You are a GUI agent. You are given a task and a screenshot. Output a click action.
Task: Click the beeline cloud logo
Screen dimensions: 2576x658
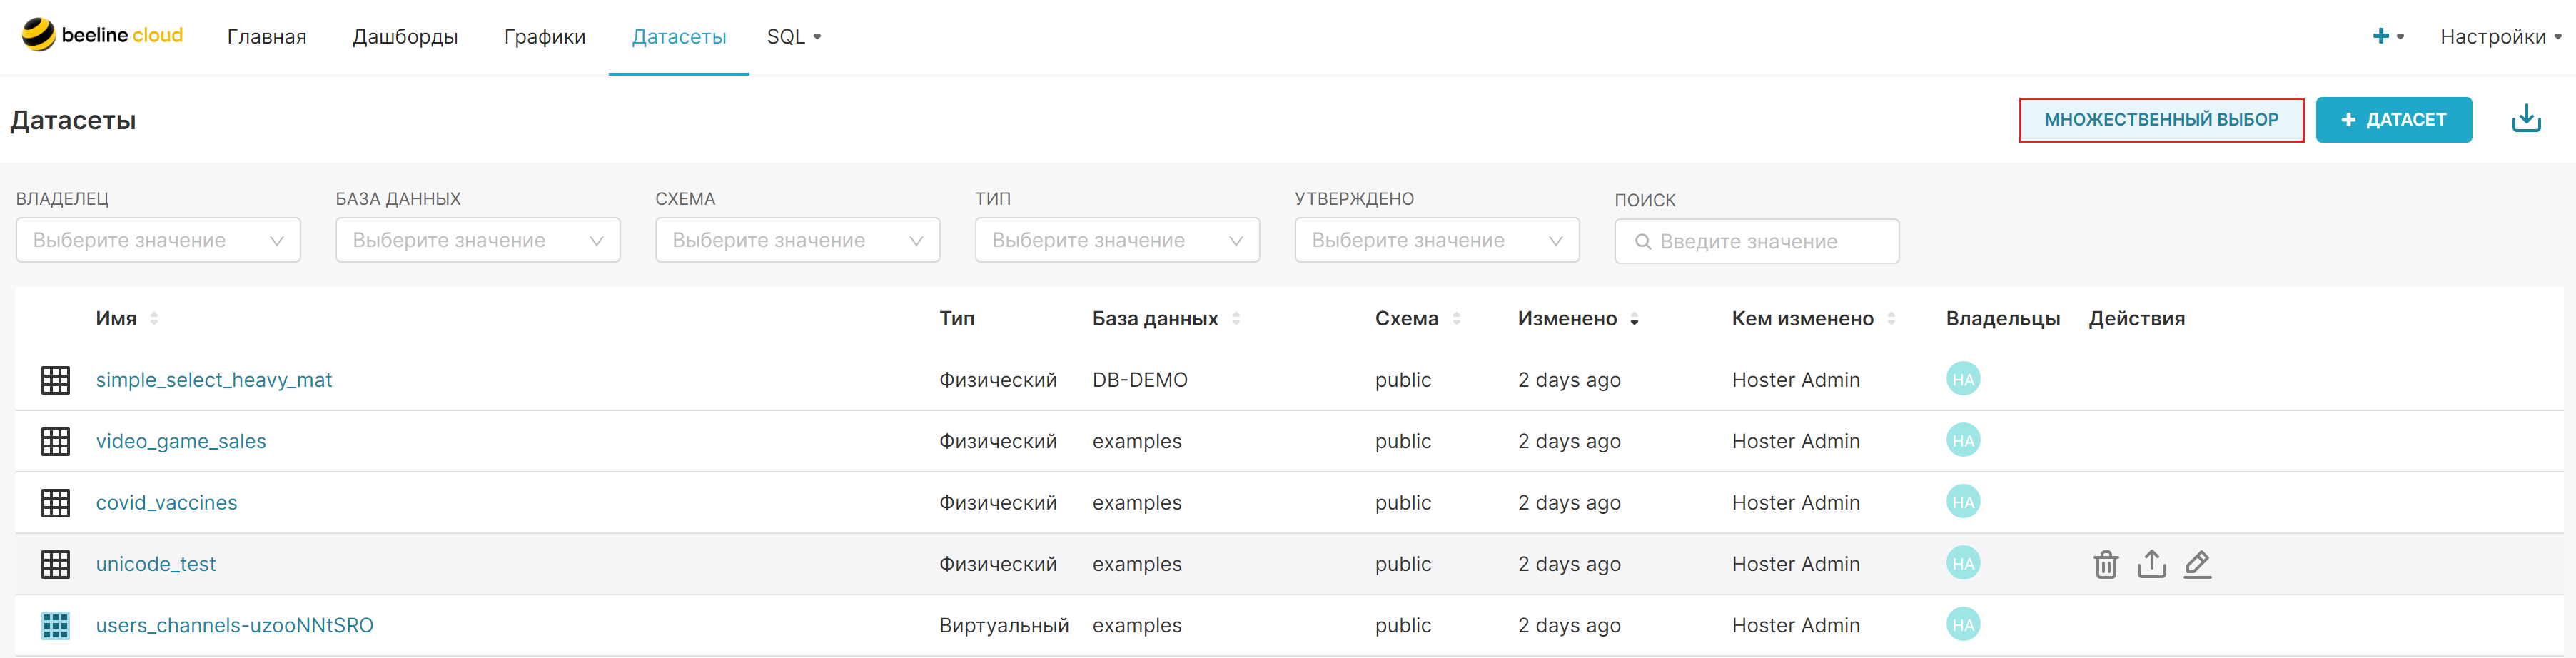coord(102,35)
